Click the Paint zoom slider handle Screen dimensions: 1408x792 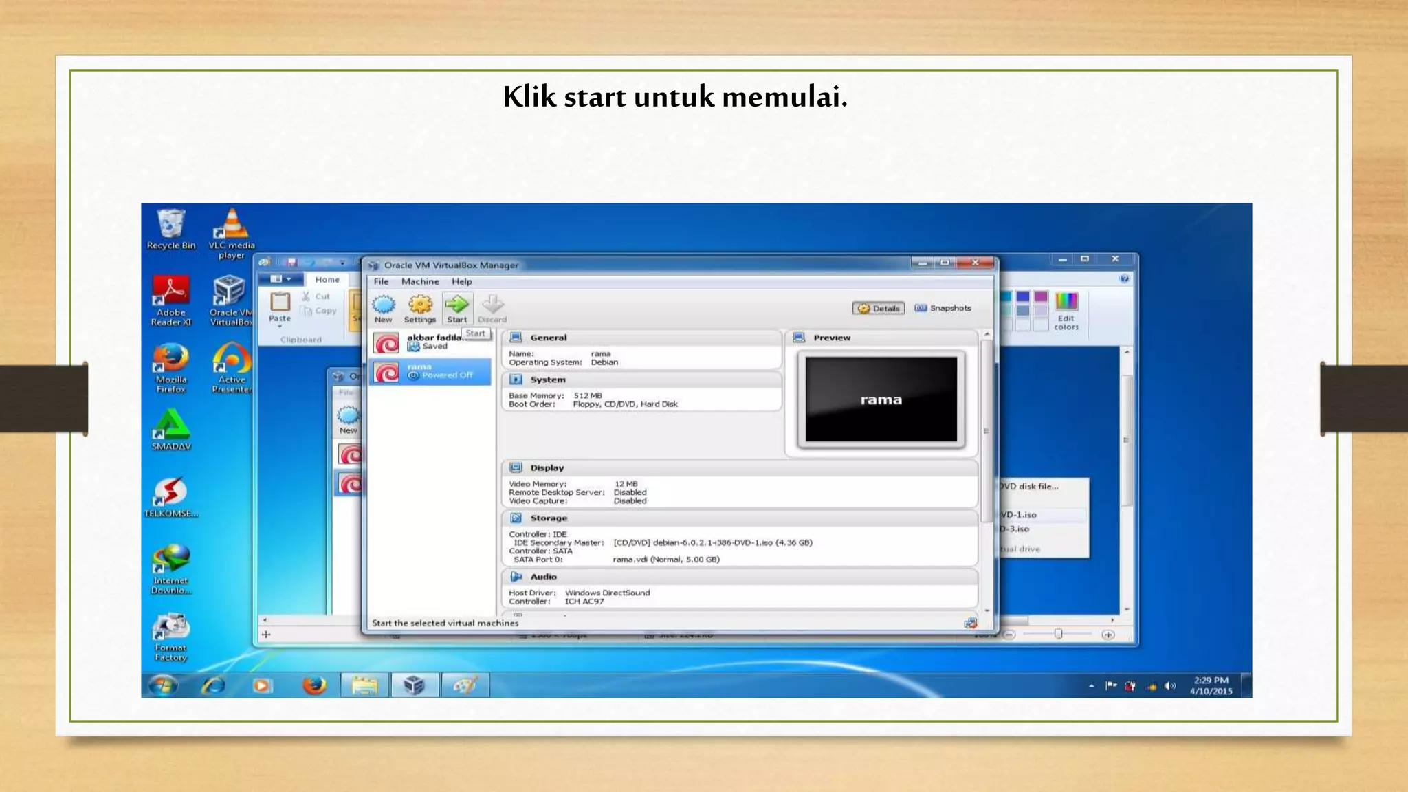(x=1058, y=634)
